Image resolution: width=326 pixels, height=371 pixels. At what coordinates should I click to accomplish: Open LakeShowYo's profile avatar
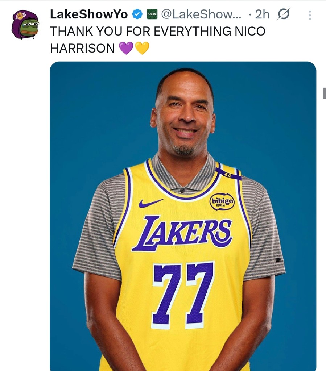[25, 25]
